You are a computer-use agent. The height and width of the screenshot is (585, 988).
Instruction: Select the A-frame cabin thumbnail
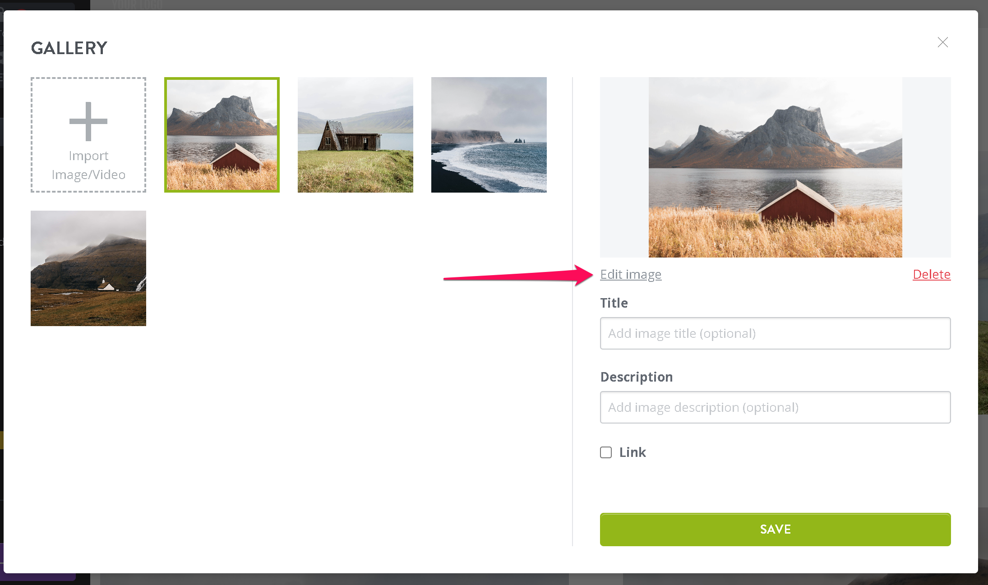tap(355, 135)
